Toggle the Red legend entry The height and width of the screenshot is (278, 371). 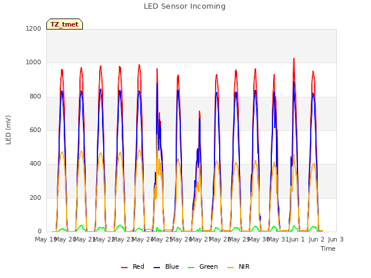[x=133, y=266]
